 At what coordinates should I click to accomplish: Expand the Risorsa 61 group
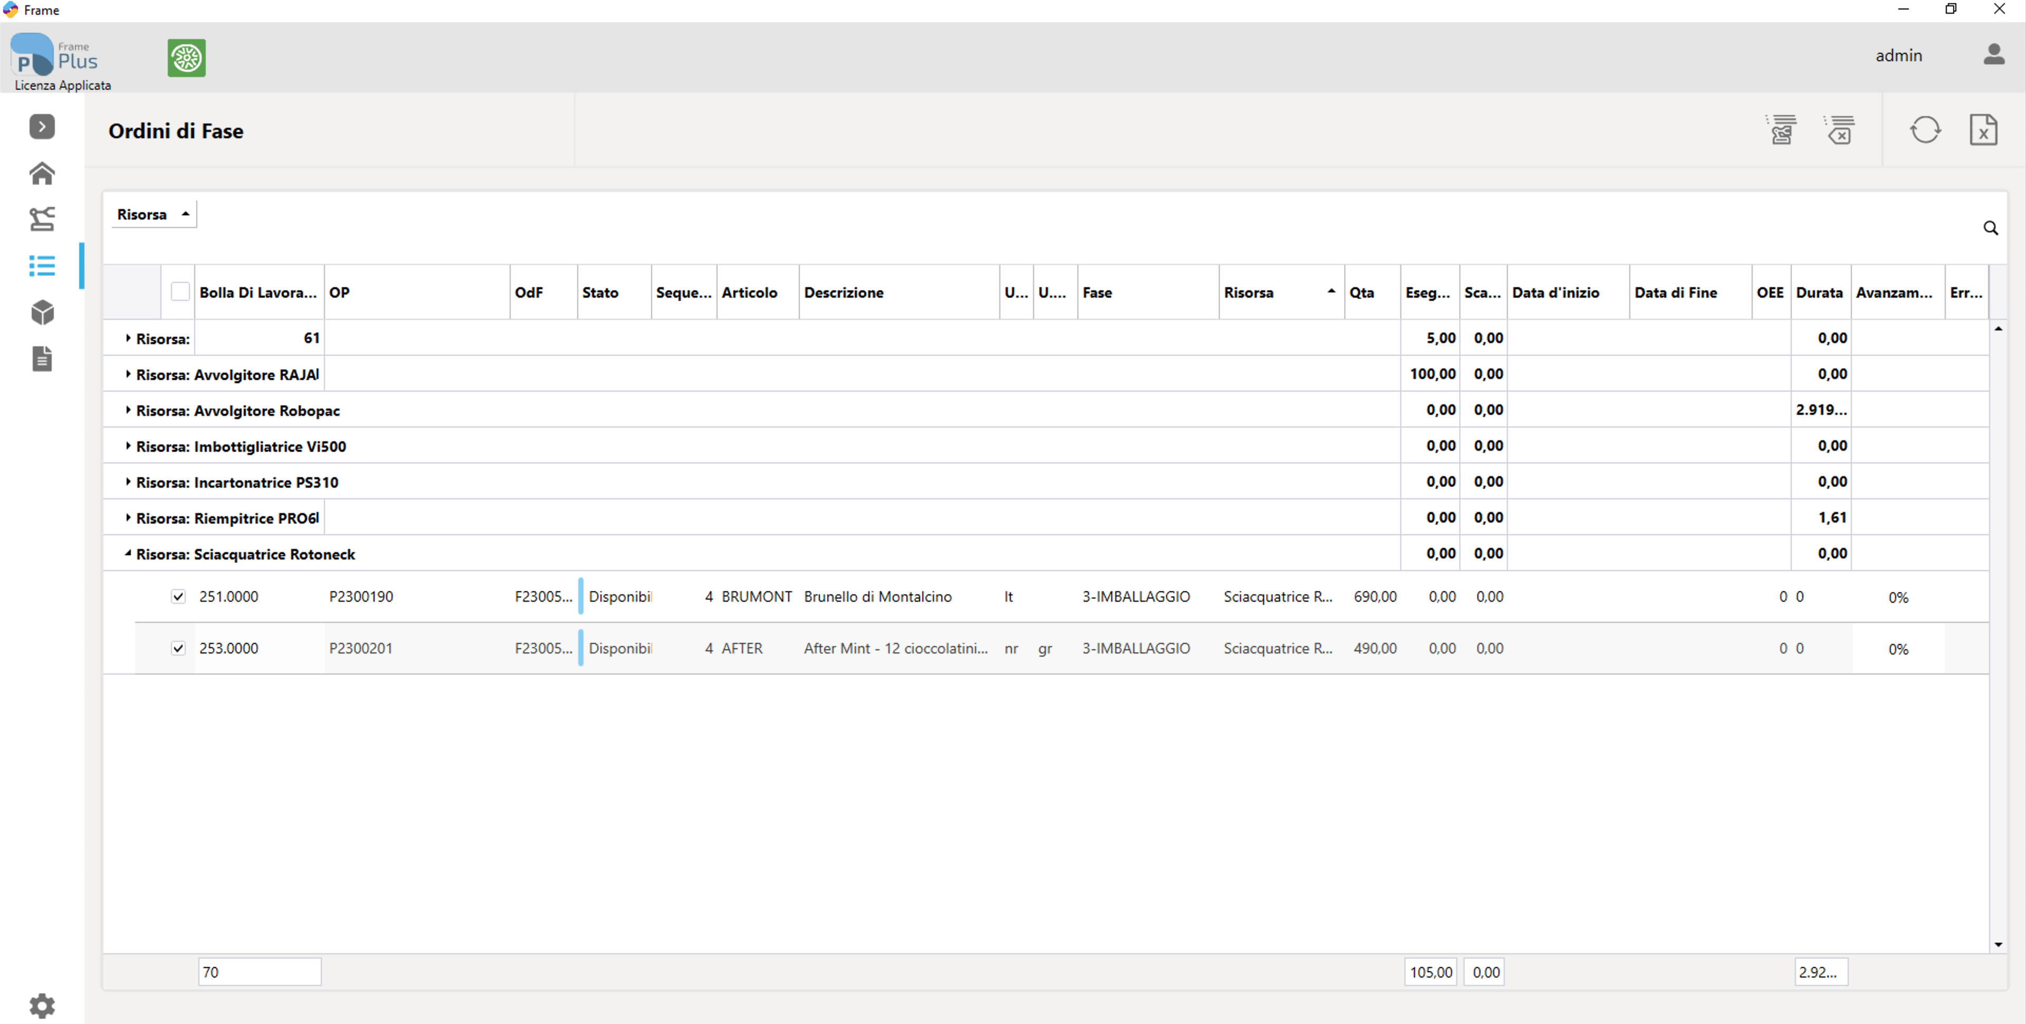point(128,338)
